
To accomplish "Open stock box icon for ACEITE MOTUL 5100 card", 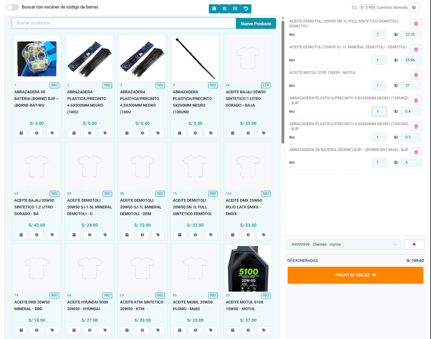I will click(x=233, y=330).
